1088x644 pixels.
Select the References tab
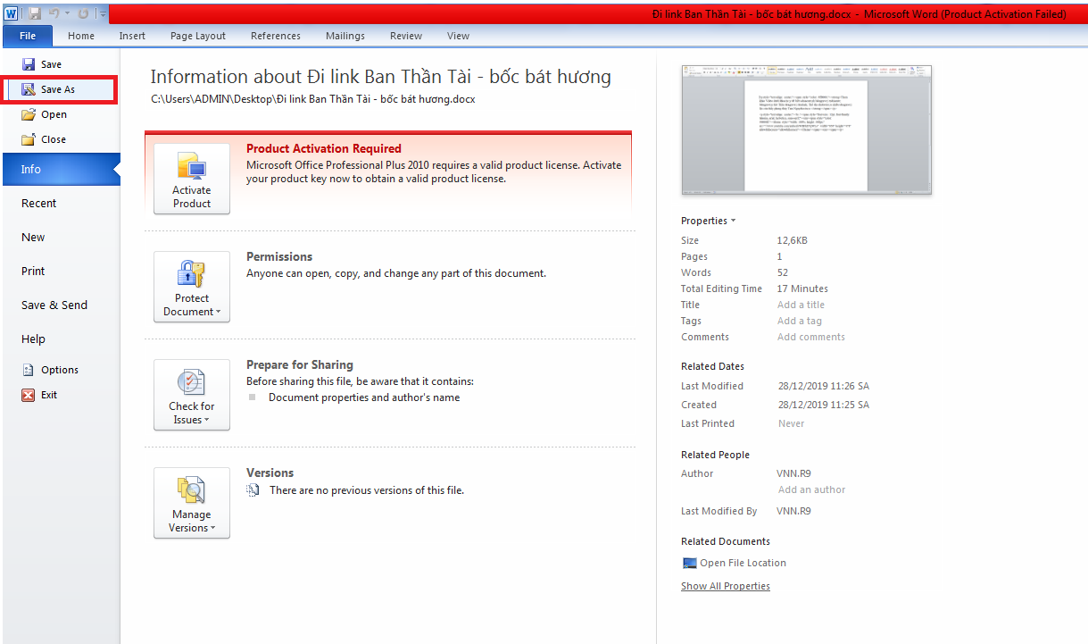[x=276, y=36]
